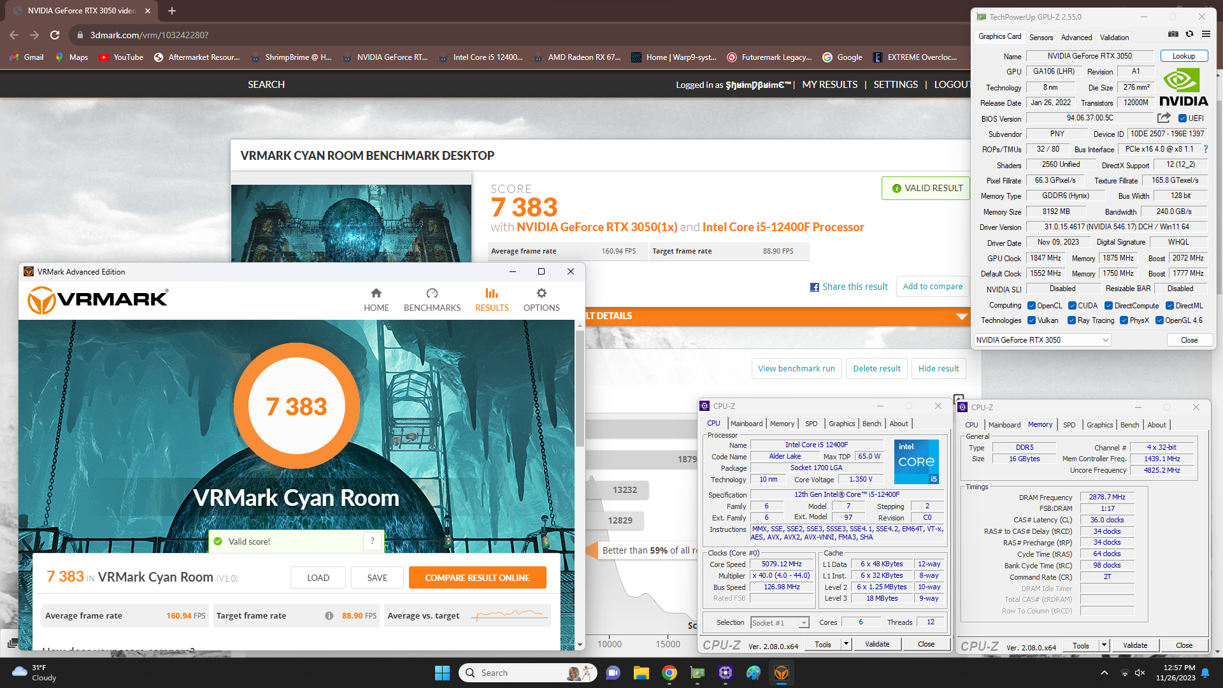Toggle the DirectML checkbox
1223x688 pixels.
tap(1169, 306)
